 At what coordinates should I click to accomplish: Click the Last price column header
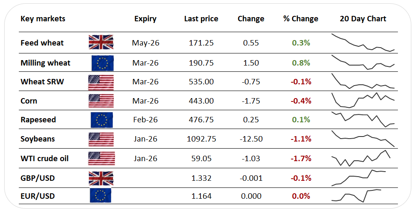point(201,19)
